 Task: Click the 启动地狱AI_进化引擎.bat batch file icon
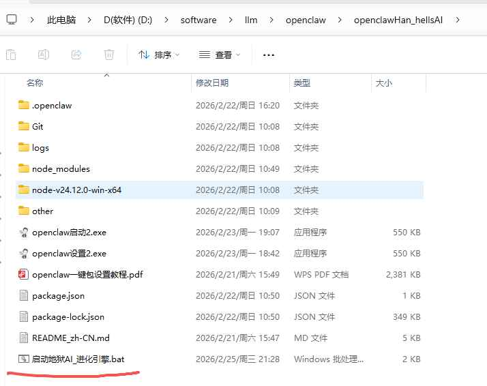24,359
